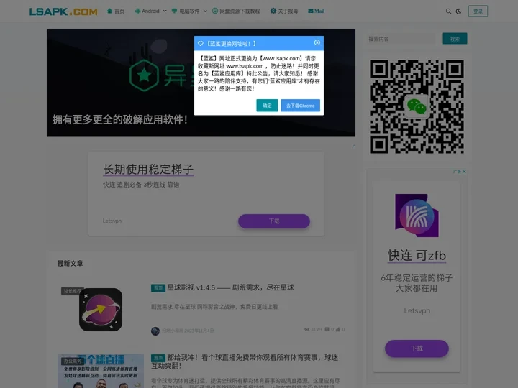Click the eye views icon on the 星球影视 article
This screenshot has width=518, height=388.
pyautogui.click(x=306, y=329)
